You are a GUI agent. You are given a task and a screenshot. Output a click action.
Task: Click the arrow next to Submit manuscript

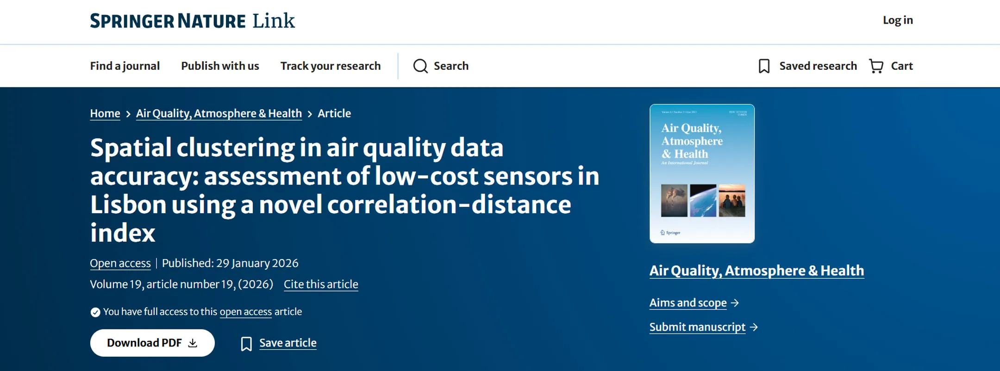point(754,327)
